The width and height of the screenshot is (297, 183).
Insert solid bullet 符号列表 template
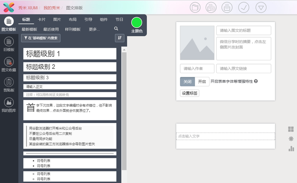pos(70,163)
